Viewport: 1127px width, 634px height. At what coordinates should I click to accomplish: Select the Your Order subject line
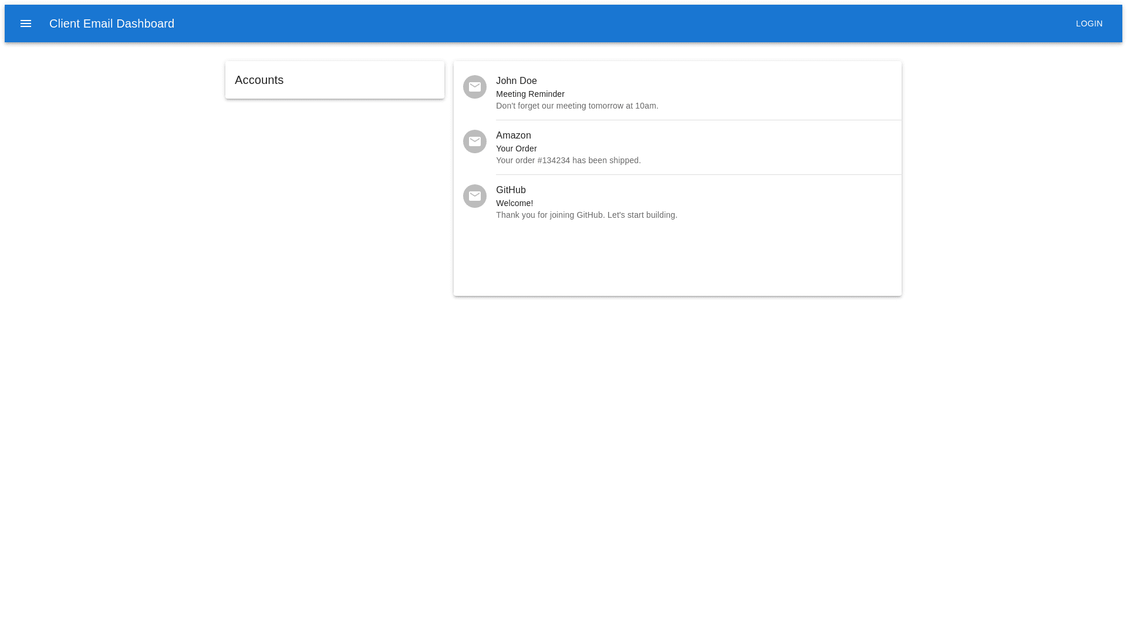(516, 149)
